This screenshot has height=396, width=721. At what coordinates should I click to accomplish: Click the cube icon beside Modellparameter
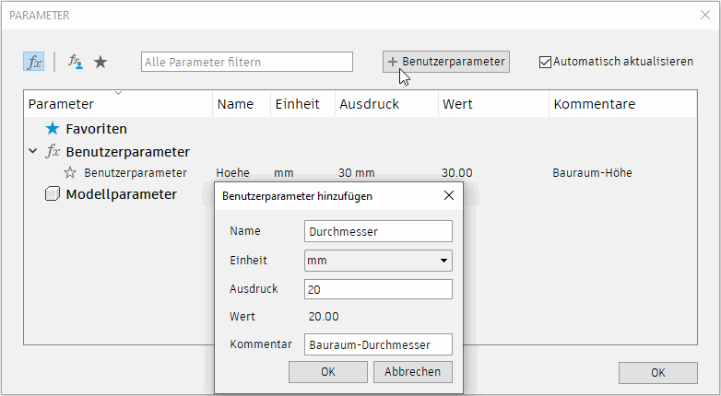[x=53, y=194]
